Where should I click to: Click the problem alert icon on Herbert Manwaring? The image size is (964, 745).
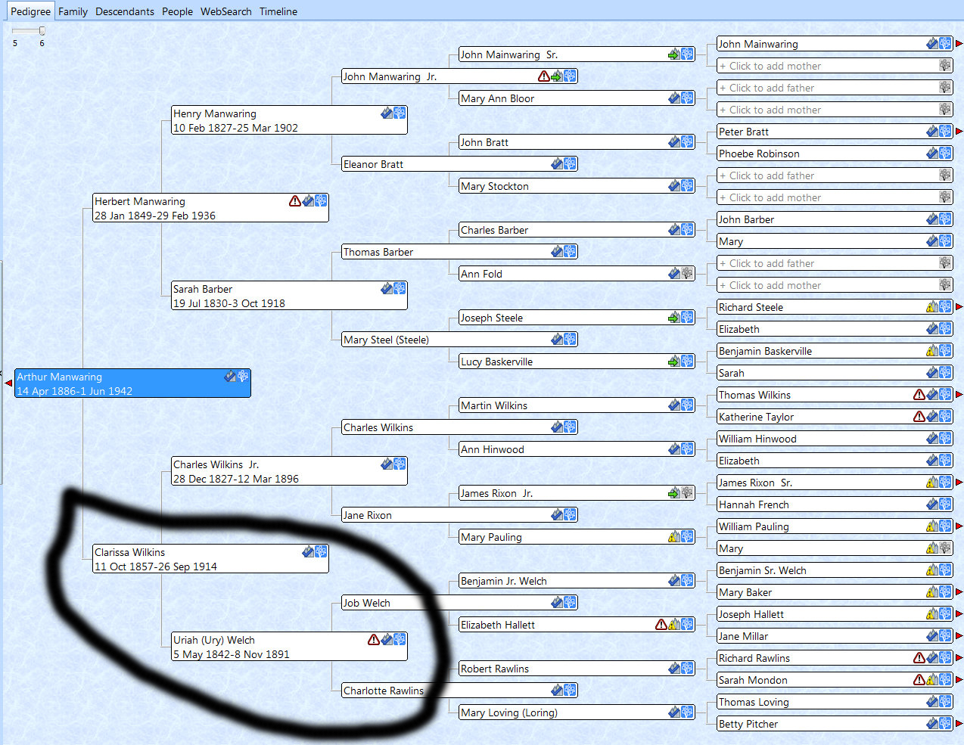[295, 201]
